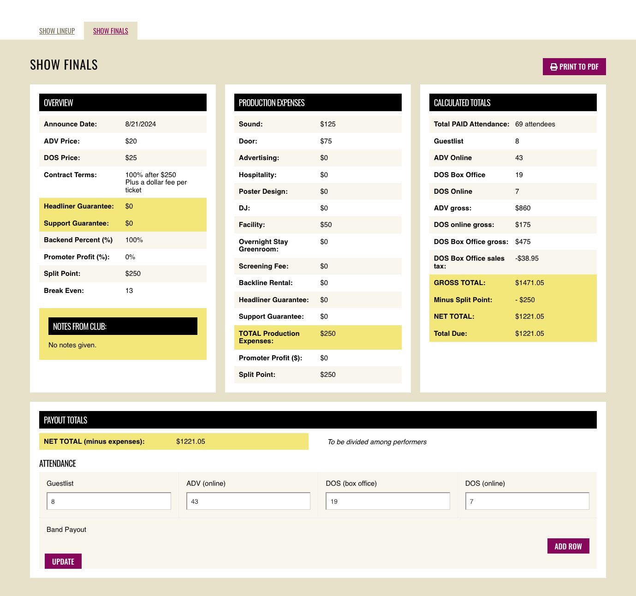Switch to the Show Lineup tab
Viewport: 636px width, 596px height.
[57, 31]
